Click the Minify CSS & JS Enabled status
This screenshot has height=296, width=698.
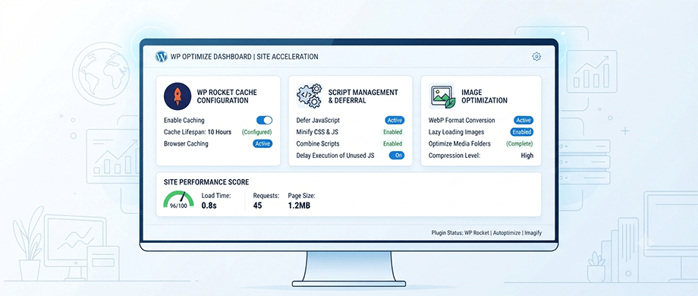(x=393, y=132)
